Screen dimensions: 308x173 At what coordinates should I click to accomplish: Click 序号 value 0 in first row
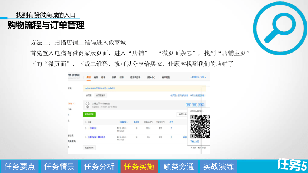(x=172, y=128)
